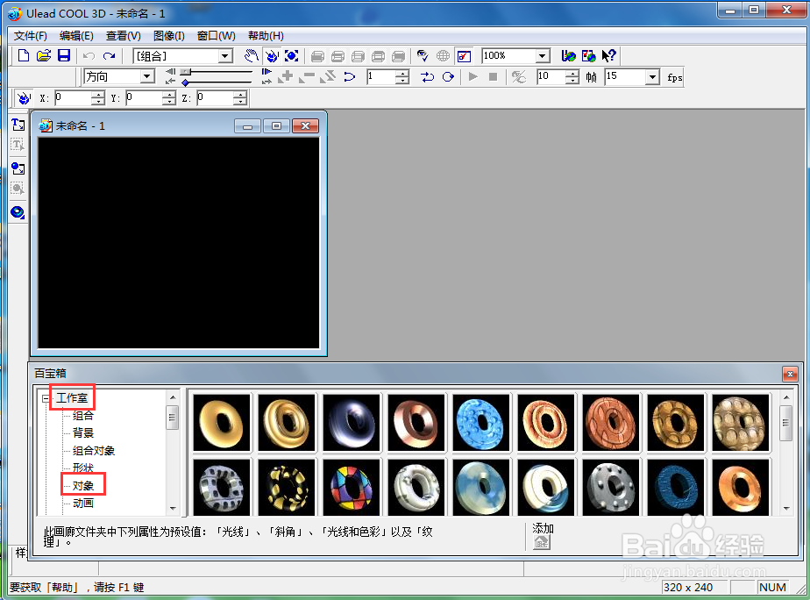Viewport: 810px width, 600px height.
Task: Toggle ping-pong animation mode
Action: [427, 77]
